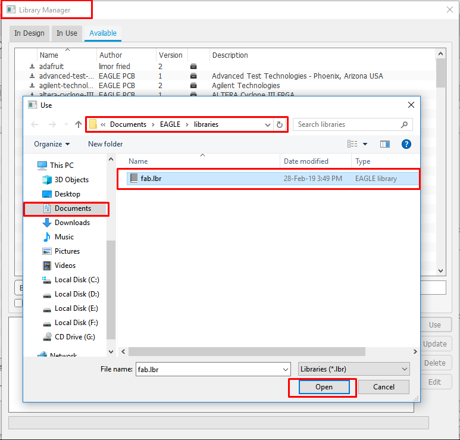Select CD Drive (G:)
This screenshot has height=440, width=460.
coord(68,337)
